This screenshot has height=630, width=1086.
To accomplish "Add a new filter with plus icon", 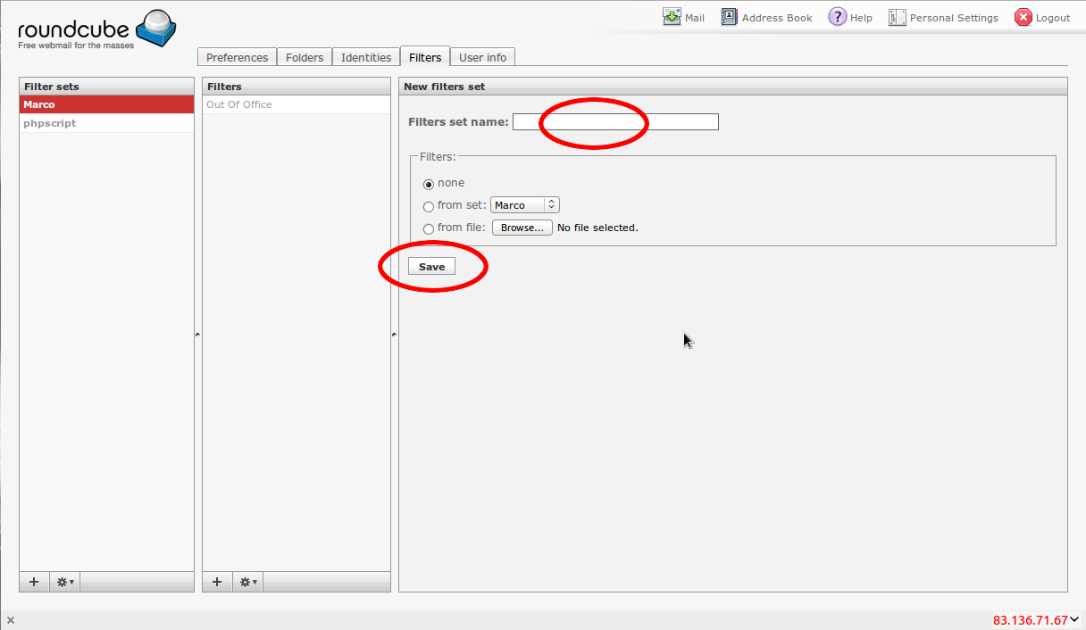I will coord(217,582).
